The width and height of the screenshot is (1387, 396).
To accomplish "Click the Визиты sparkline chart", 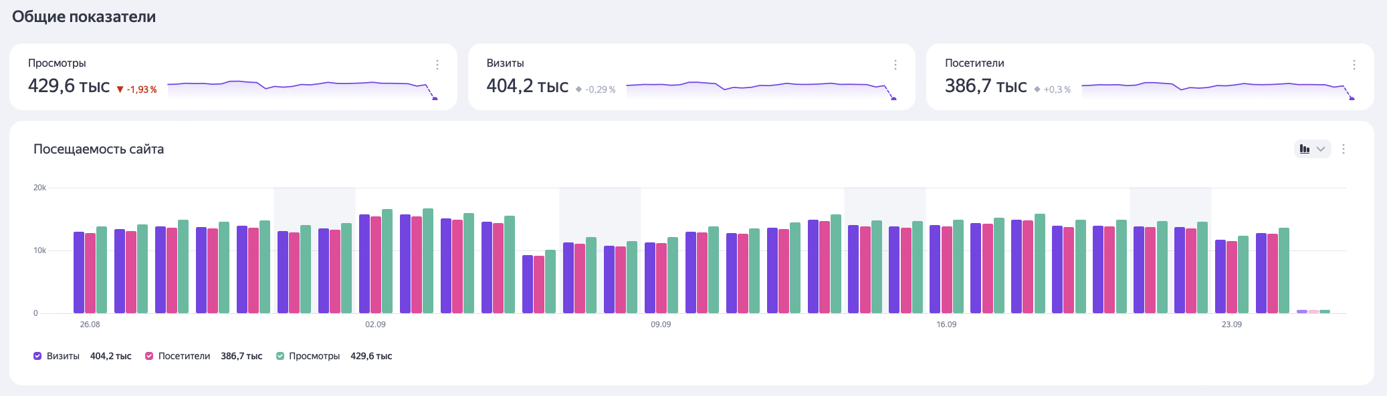I will coord(761,90).
